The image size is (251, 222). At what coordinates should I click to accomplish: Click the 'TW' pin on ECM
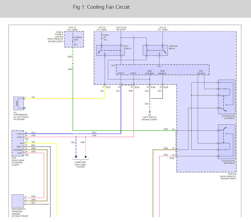coord(21,144)
